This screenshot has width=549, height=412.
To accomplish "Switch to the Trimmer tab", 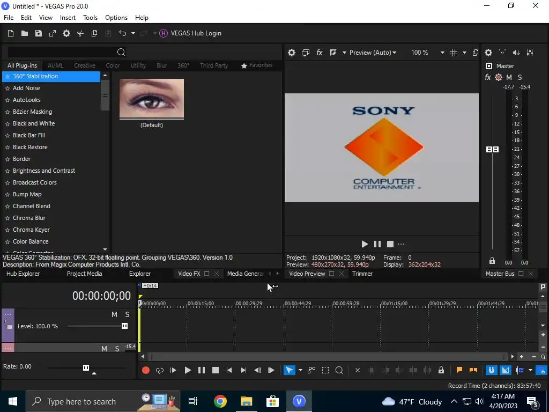I will click(362, 274).
